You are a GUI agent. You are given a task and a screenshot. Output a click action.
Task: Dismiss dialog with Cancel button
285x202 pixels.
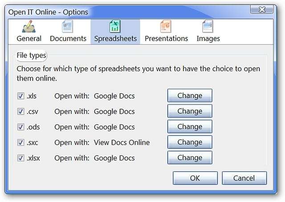(x=244, y=178)
